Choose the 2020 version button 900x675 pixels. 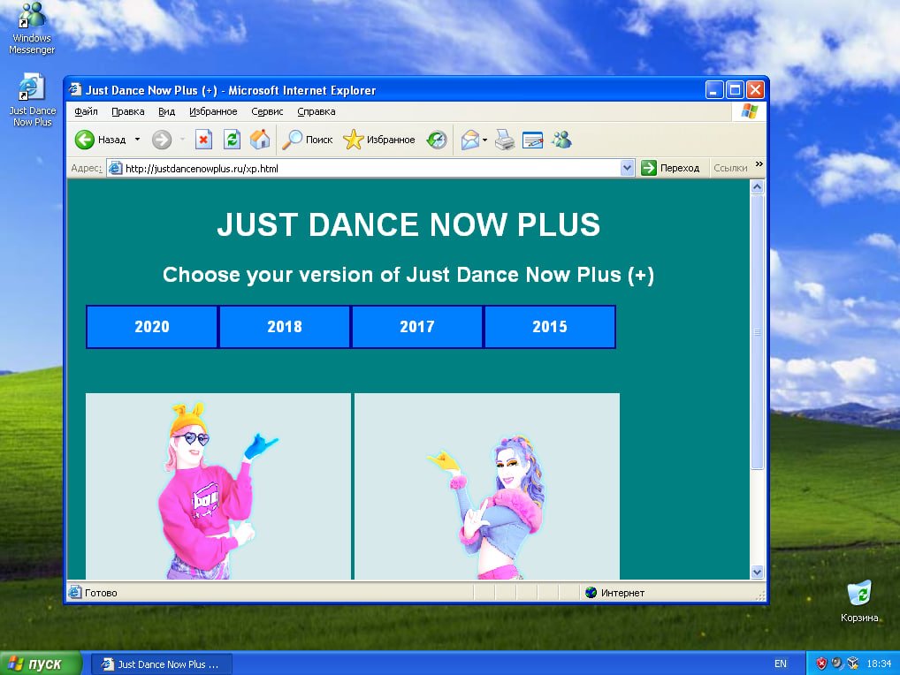click(x=152, y=327)
